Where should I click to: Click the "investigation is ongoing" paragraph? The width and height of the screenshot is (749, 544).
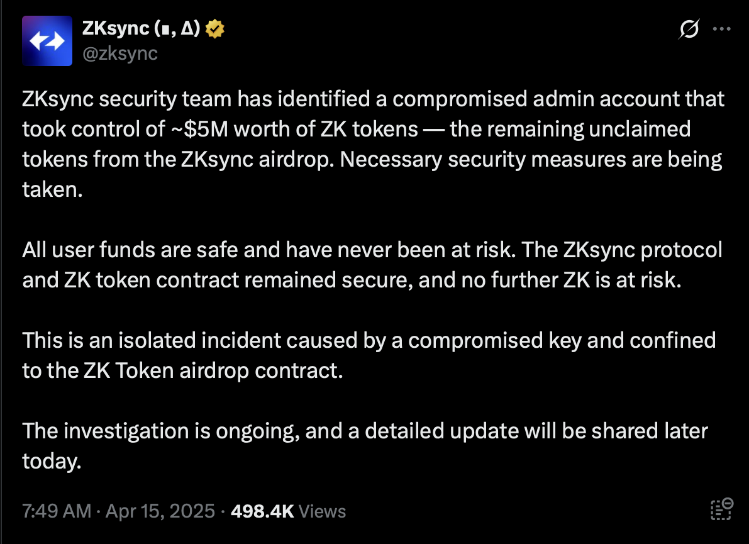tap(365, 447)
